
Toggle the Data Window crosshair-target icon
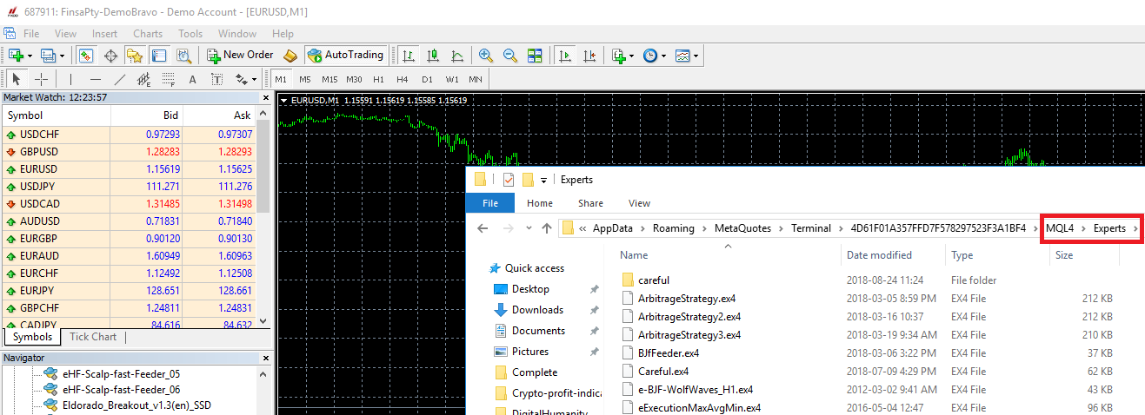coord(110,55)
